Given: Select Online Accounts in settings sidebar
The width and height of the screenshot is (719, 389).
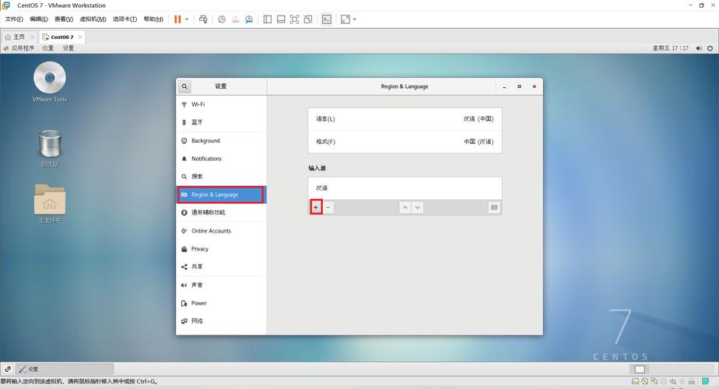Looking at the screenshot, I should (x=221, y=231).
